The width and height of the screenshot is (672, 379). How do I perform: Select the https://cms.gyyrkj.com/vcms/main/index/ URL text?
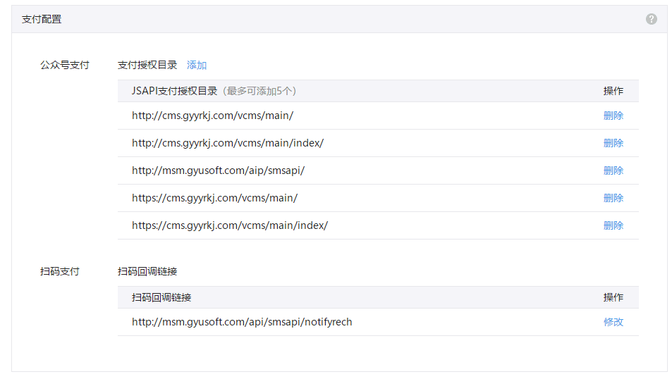(x=230, y=225)
